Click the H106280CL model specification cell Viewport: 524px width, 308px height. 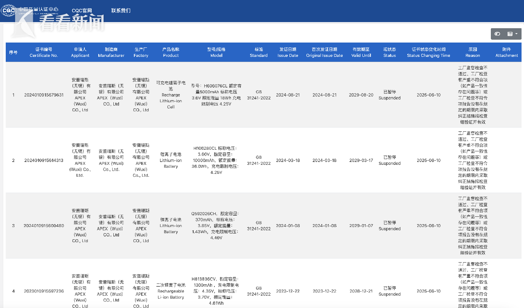click(x=217, y=160)
